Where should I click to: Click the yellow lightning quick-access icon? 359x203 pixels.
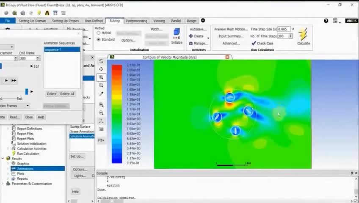(39, 13)
